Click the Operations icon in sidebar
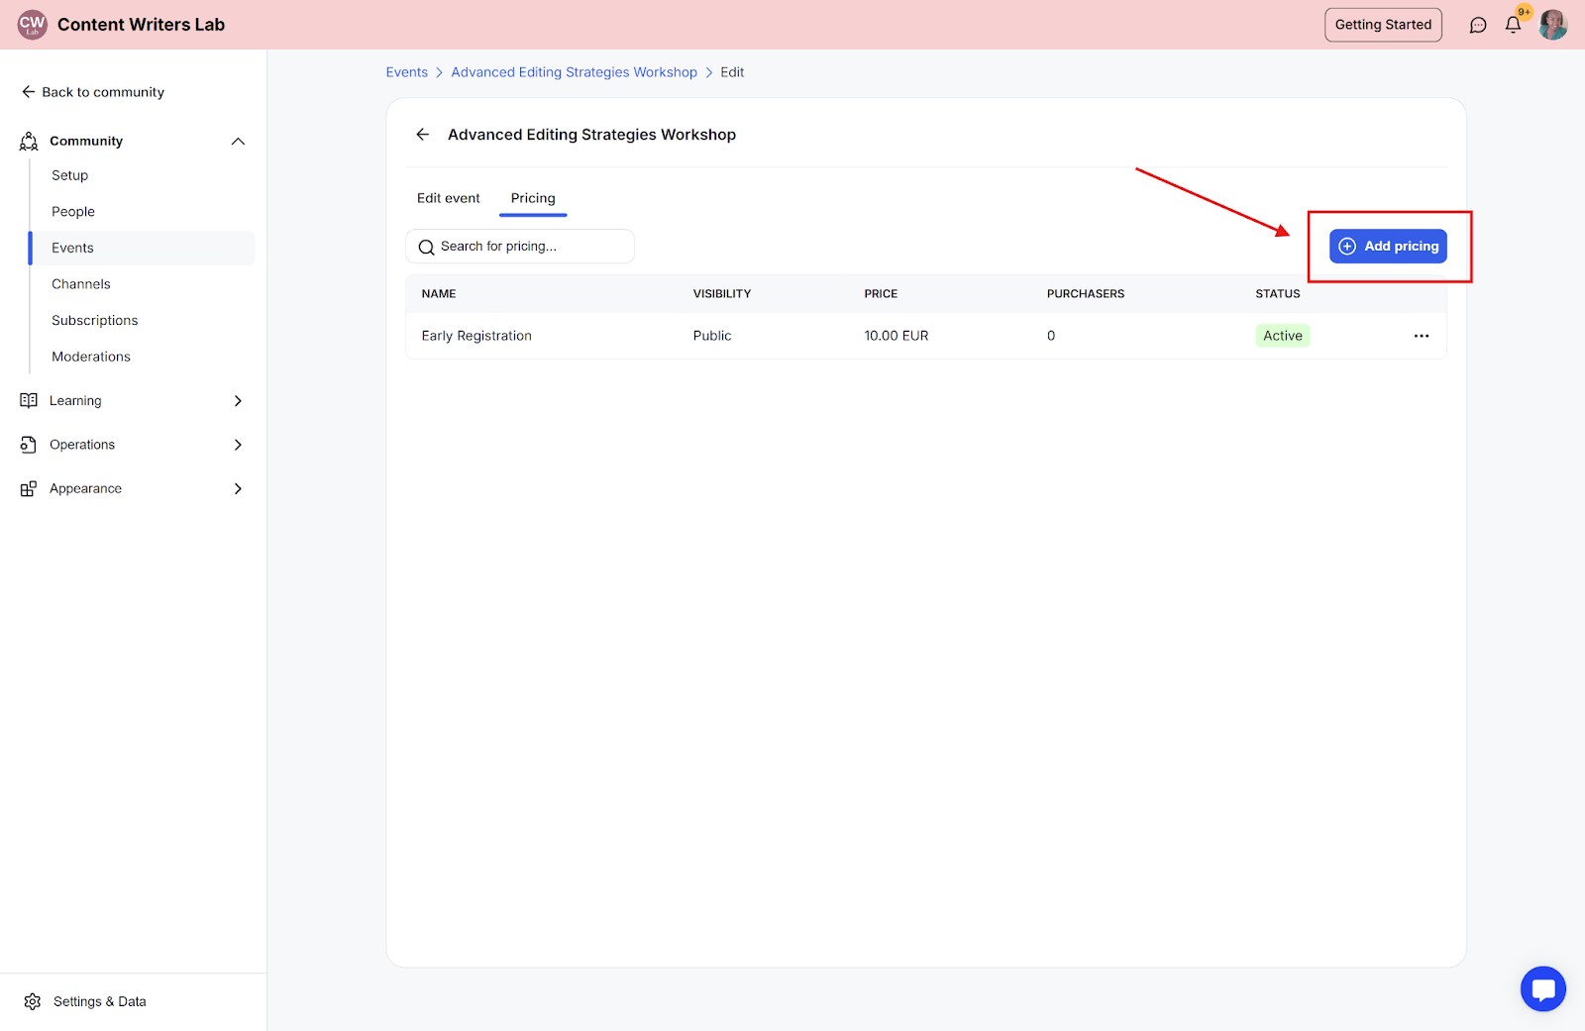This screenshot has width=1585, height=1031. [29, 445]
